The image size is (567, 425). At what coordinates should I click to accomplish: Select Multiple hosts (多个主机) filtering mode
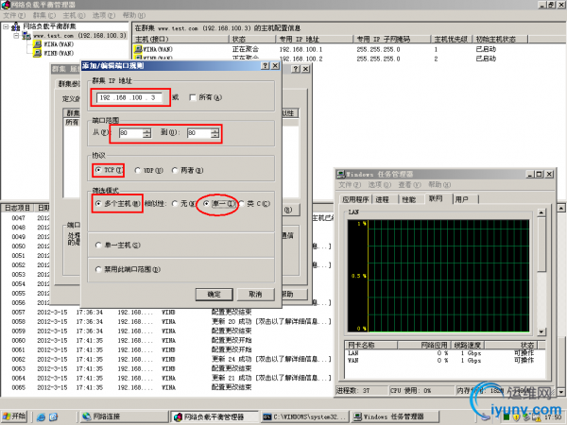coord(98,203)
